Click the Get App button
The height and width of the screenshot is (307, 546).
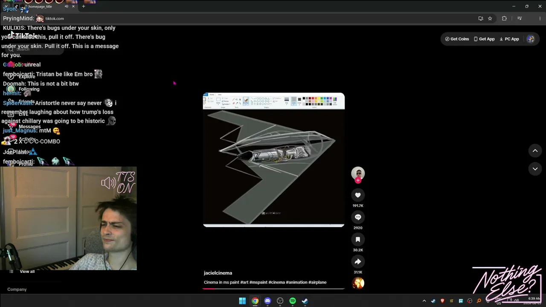pos(484,39)
